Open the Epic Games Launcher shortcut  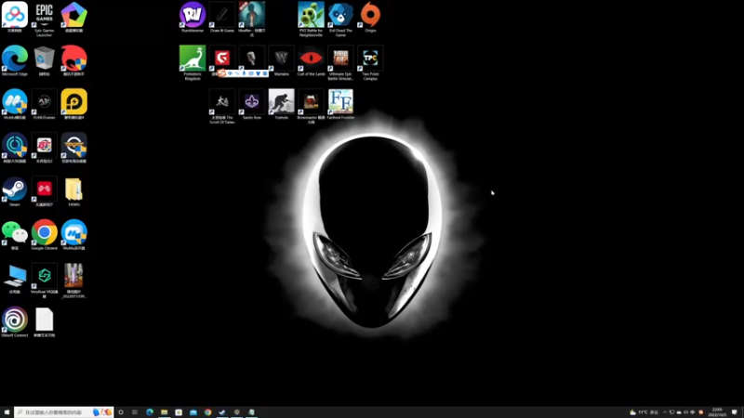(x=44, y=19)
